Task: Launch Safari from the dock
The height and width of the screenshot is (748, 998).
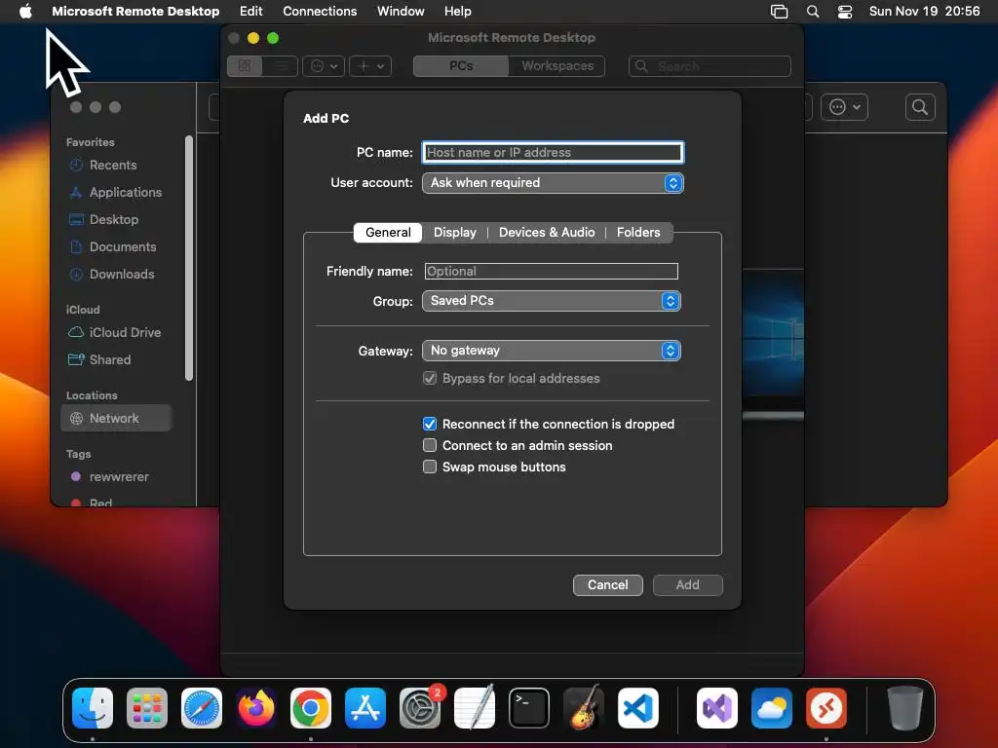Action: point(202,708)
